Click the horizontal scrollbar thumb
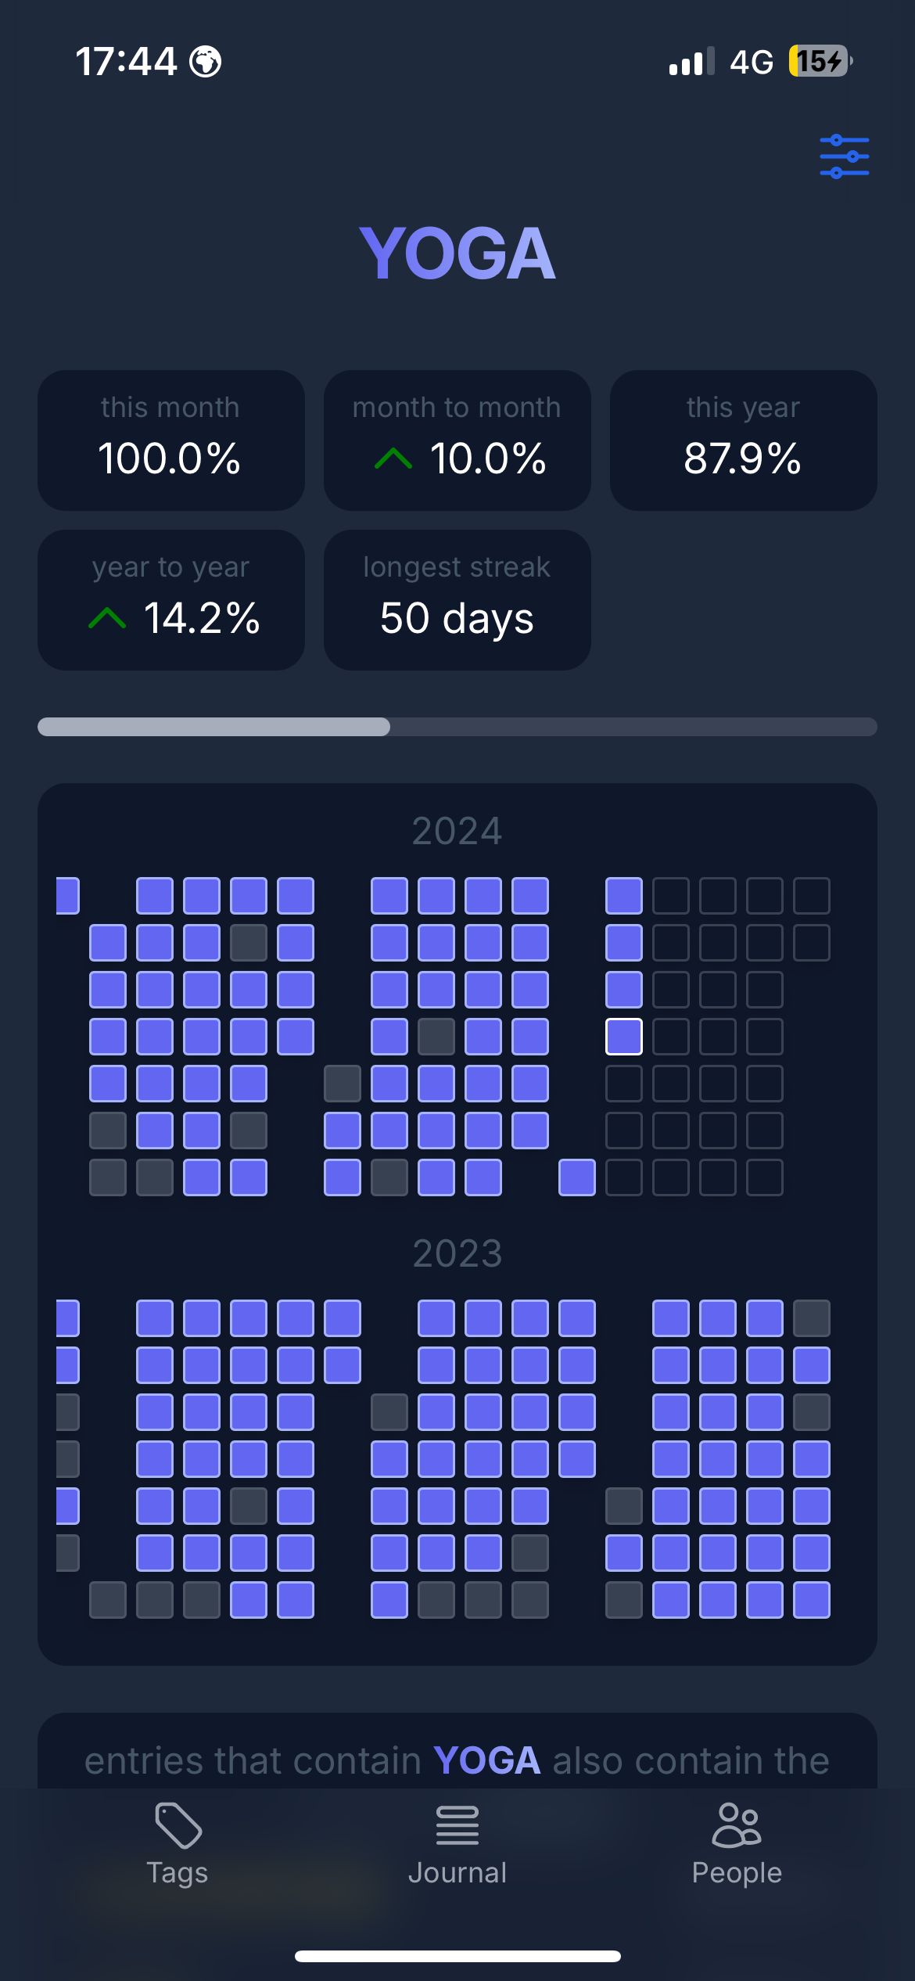Viewport: 915px width, 1981px height. click(213, 727)
